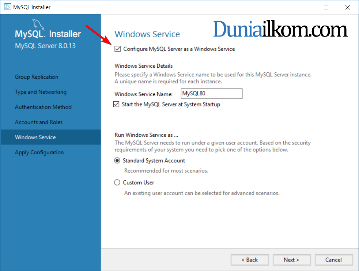Click 'Recommended for most scenarios.' text

pyautogui.click(x=166, y=171)
